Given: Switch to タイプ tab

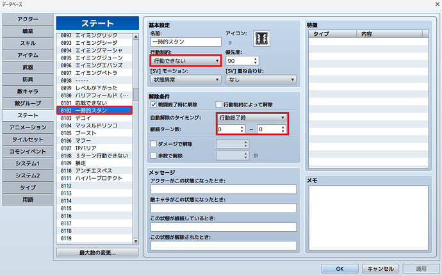Looking at the screenshot, I should point(28,188).
